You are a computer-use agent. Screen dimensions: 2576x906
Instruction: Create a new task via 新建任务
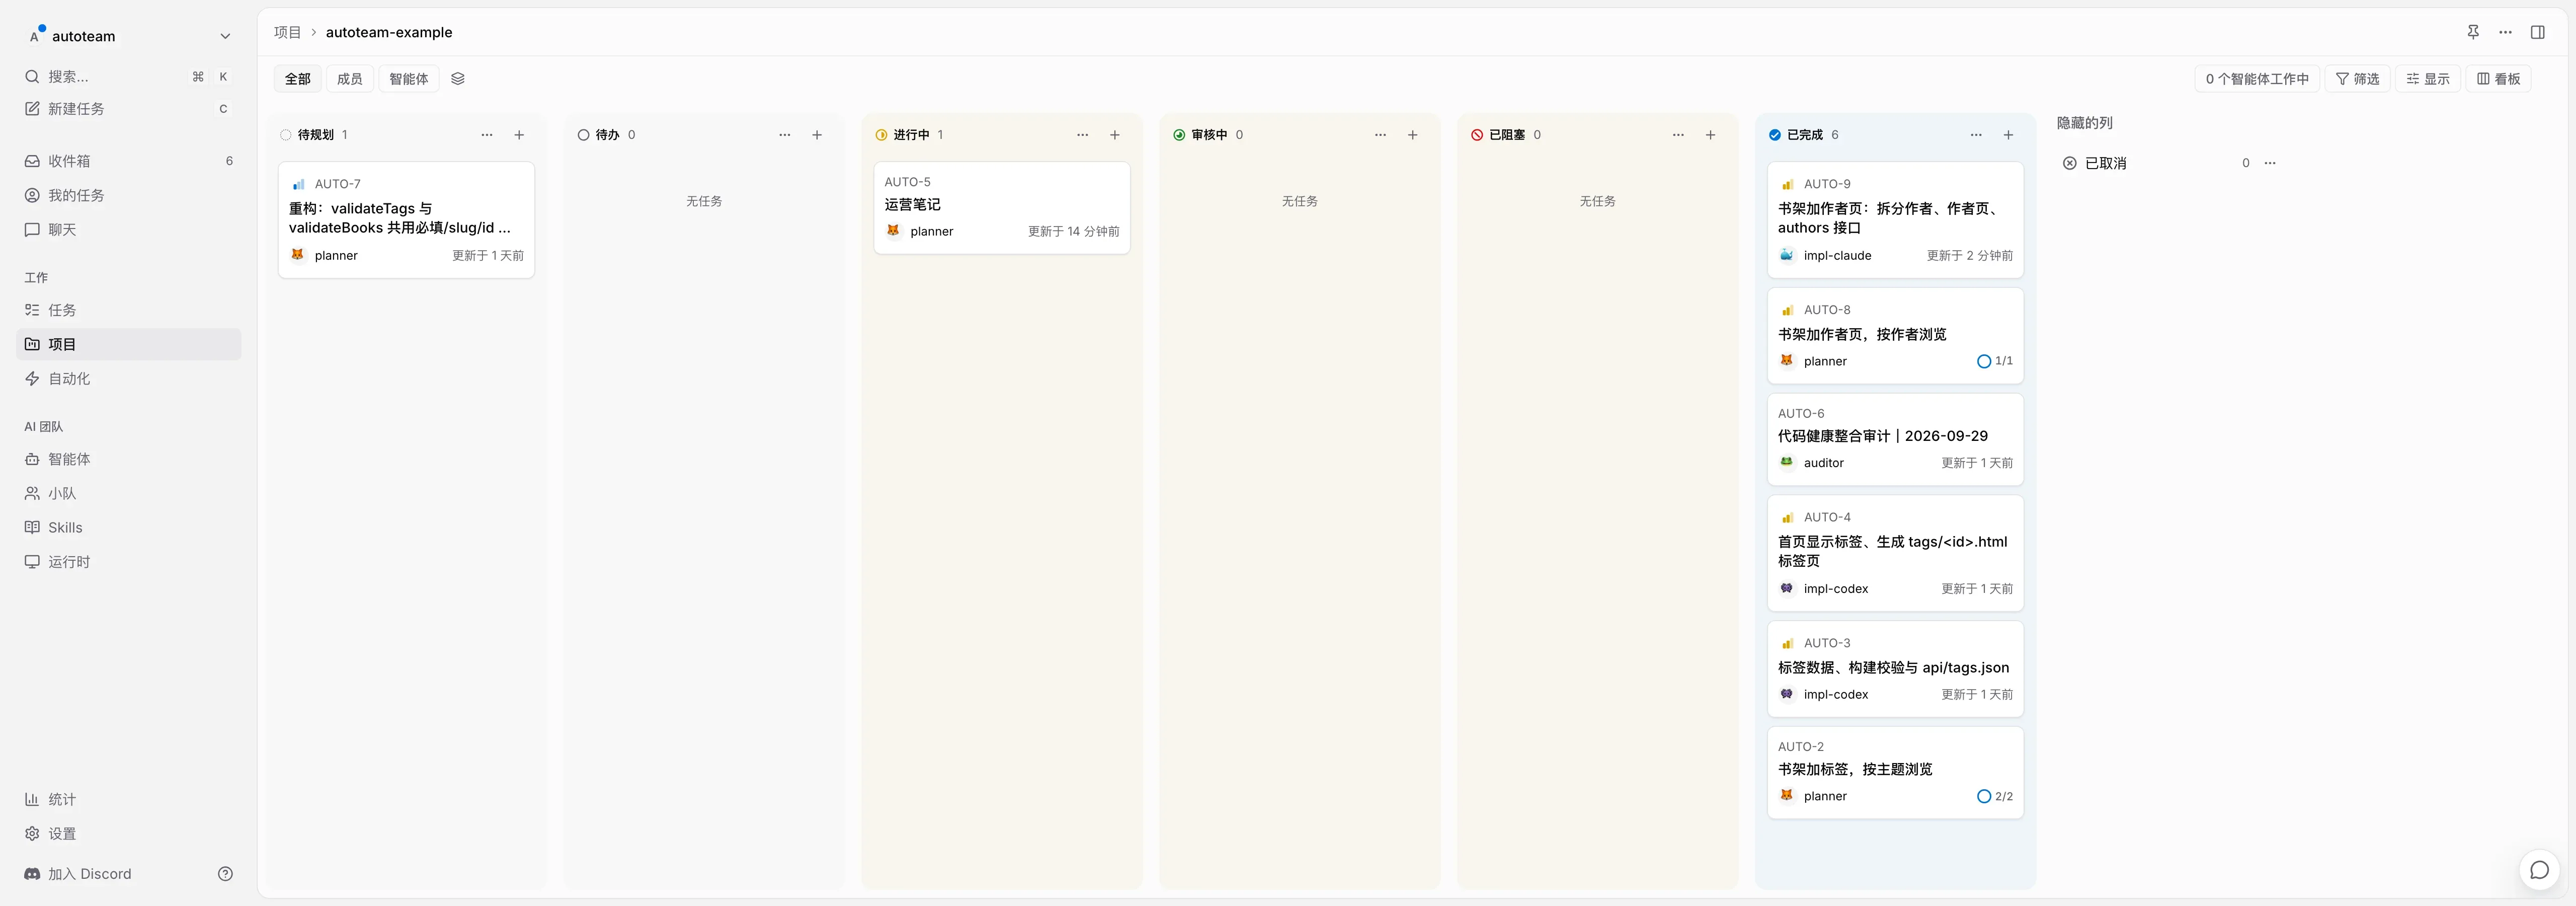[129, 109]
